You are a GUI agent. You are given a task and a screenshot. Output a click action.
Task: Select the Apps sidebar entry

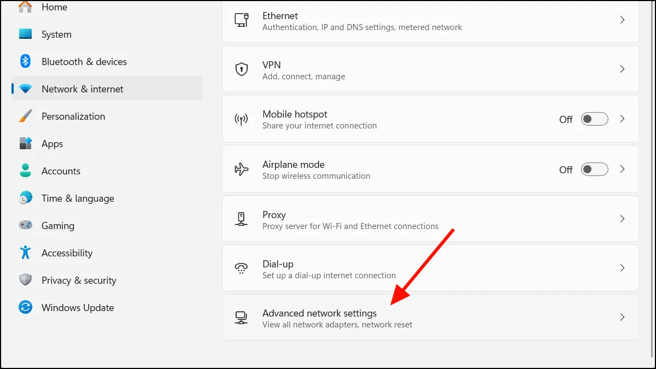tap(52, 144)
